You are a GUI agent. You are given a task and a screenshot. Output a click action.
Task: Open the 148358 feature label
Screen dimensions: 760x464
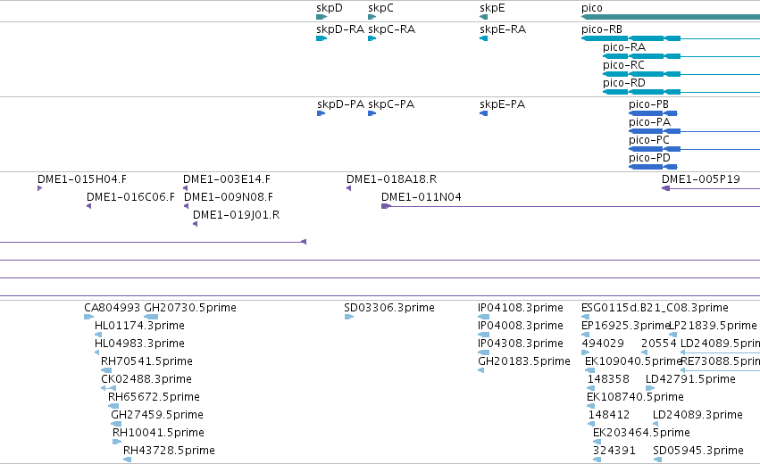608,380
